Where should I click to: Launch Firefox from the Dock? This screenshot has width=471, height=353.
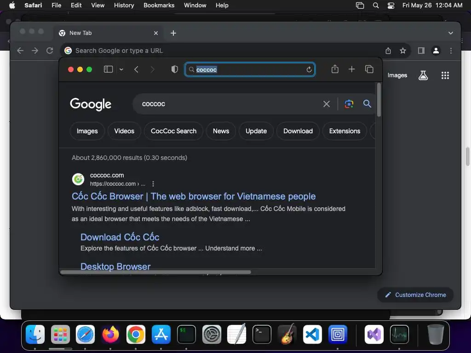point(110,334)
